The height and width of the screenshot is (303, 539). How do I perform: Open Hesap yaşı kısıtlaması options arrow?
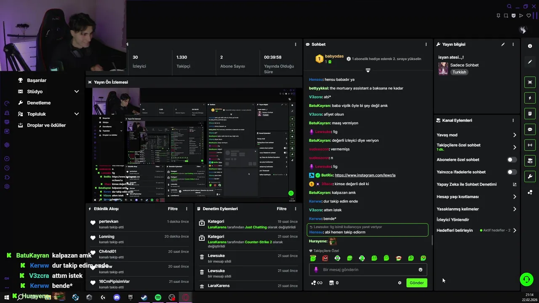(515, 197)
